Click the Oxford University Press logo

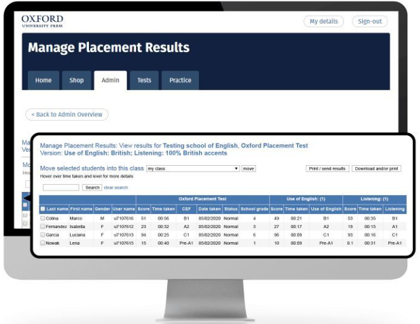[x=43, y=21]
